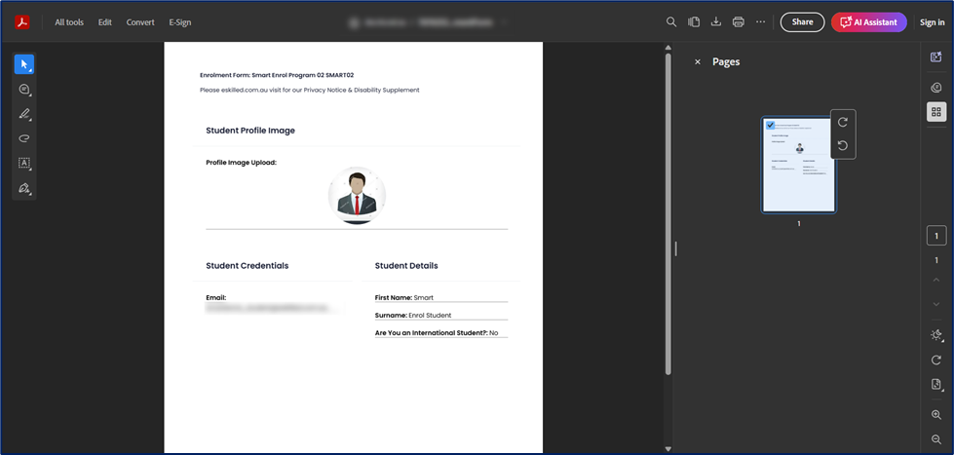954x455 pixels.
Task: Choose the selection arrow tool
Action: point(24,64)
